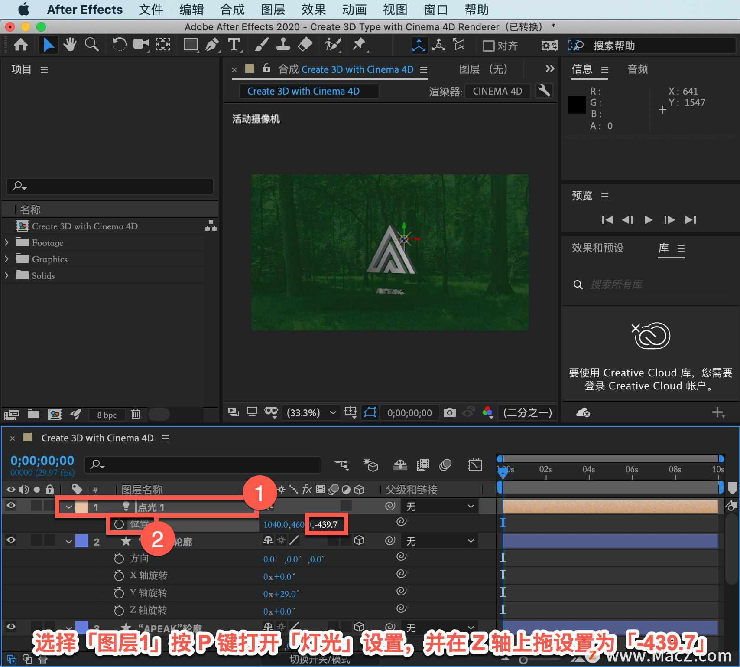
Task: Switch to the 音频 tab
Action: pos(638,69)
